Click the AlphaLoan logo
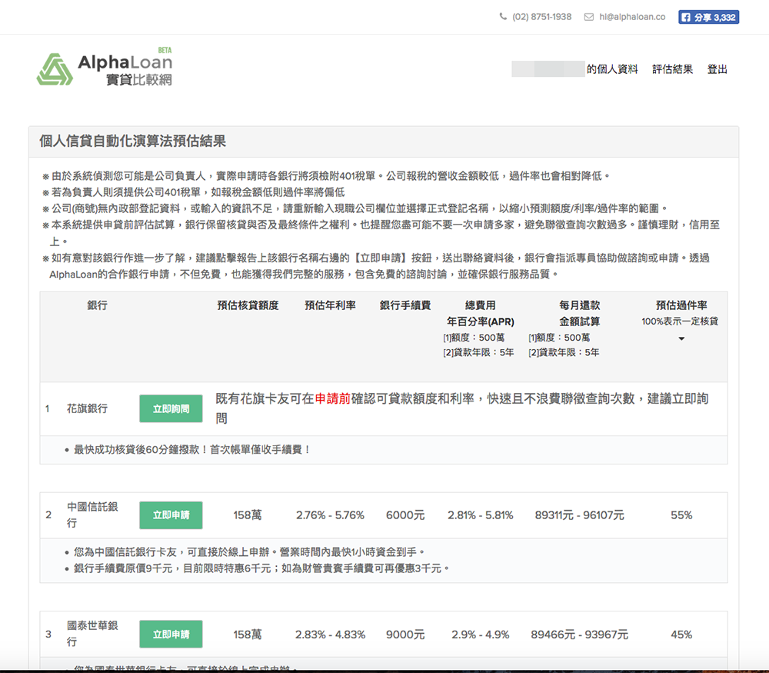The width and height of the screenshot is (769, 673). [105, 69]
